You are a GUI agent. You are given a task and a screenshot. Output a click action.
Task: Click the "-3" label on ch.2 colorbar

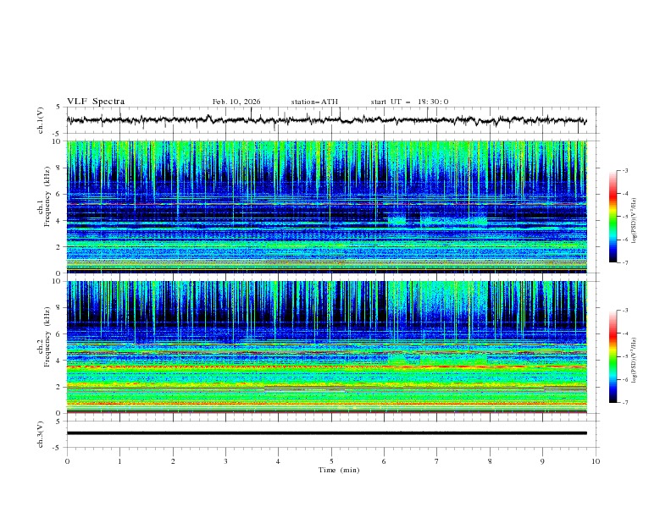(x=625, y=311)
